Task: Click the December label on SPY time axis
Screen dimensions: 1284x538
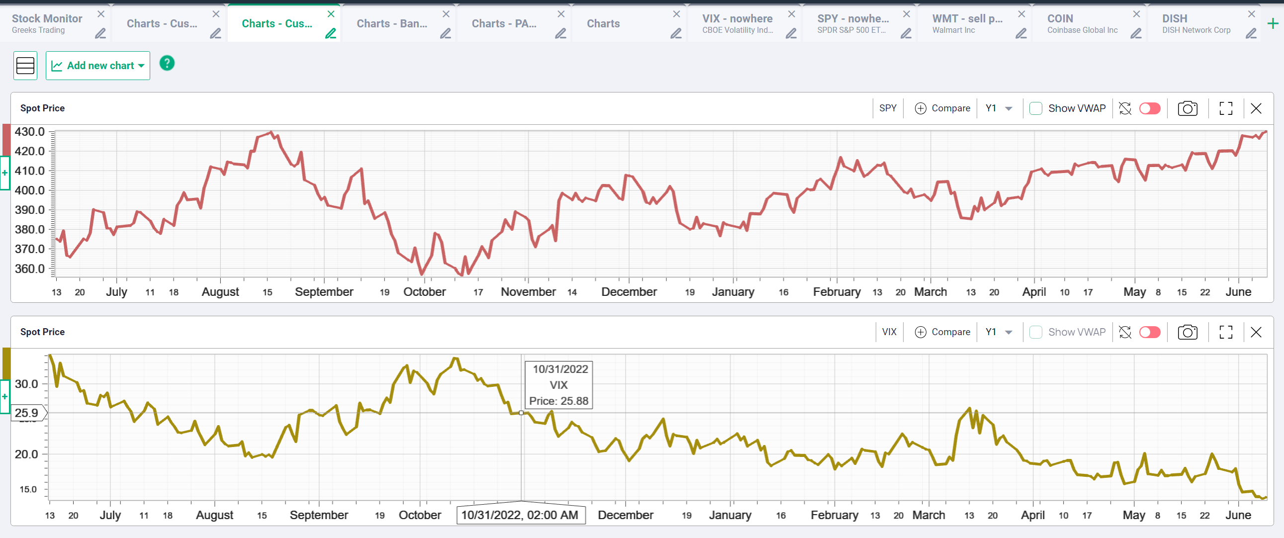Action: pyautogui.click(x=629, y=292)
